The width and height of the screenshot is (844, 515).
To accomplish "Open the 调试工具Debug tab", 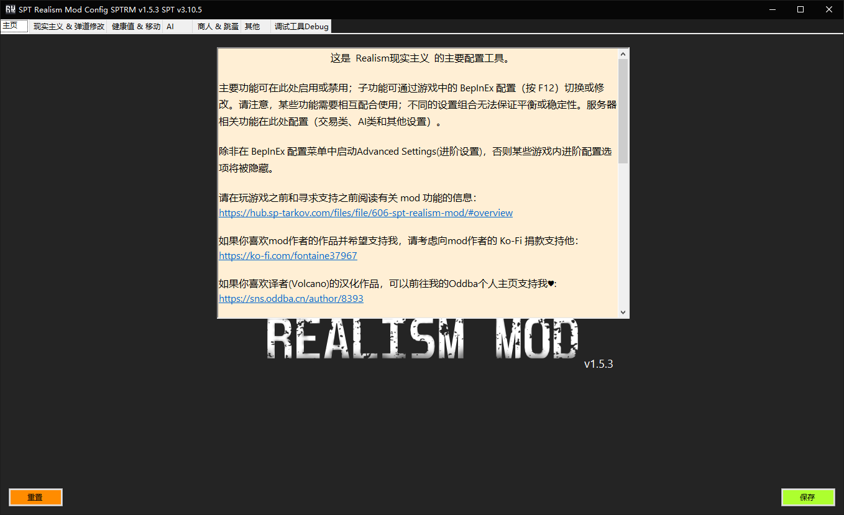I will [301, 27].
